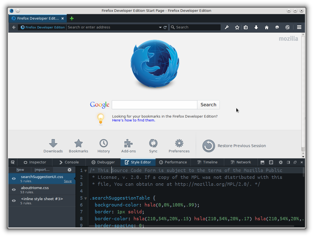Screen dimensions: 313x236
Task: Open a new tab with green plus
Action: [x=72, y=18]
